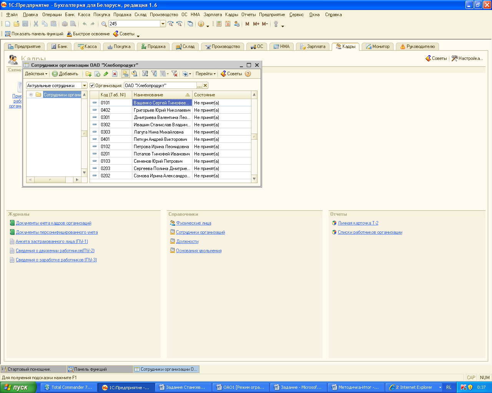Screen dimensions: 492x393
Task: Open the Перейти dropdown menu
Action: click(x=206, y=74)
